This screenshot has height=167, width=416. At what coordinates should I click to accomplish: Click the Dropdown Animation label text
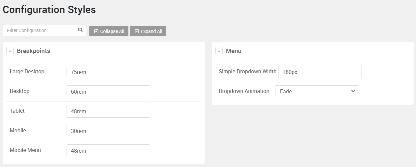(244, 91)
